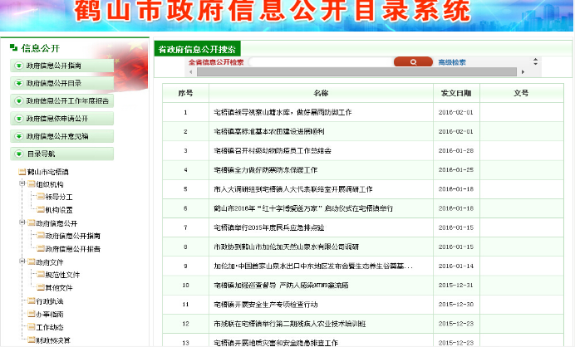The image size is (575, 347).
Task: Click the folder icon next to 其他文件
Action: click(39, 287)
